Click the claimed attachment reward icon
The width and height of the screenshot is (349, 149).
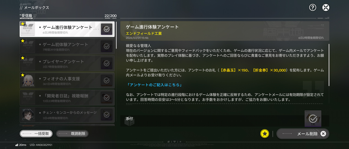(x=313, y=118)
